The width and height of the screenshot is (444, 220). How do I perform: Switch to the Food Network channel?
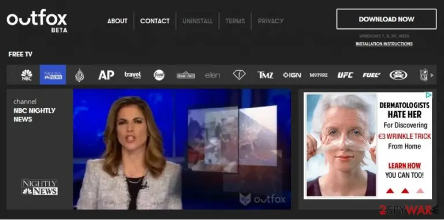(x=159, y=75)
